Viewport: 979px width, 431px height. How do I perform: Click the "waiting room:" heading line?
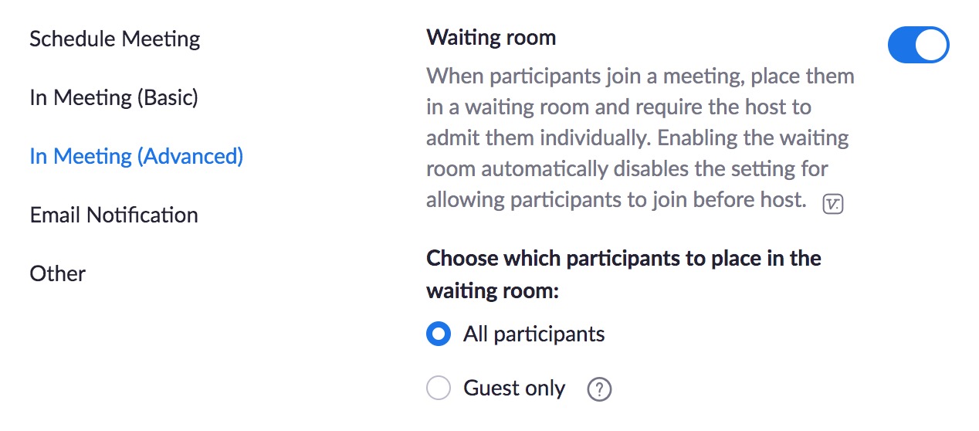click(x=493, y=292)
